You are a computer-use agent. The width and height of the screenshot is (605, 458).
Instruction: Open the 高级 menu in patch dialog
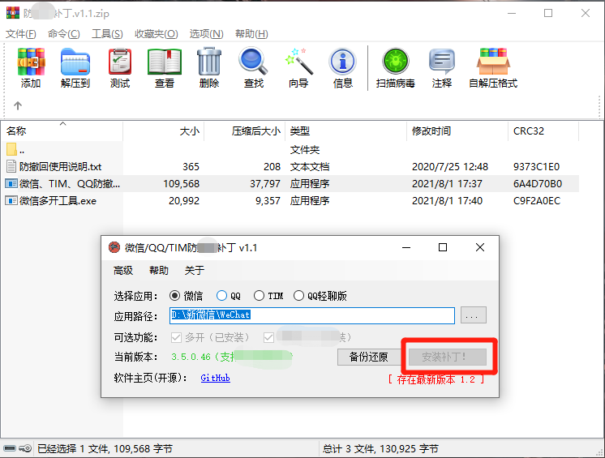(123, 271)
